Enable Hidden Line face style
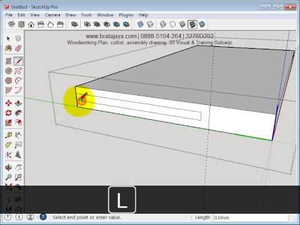This screenshot has width=300, height=225. pos(172,24)
